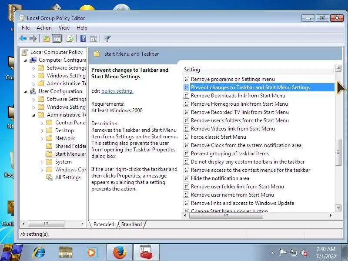The image size is (348, 261).
Task: Click policy icon beside Remove Downloads link
Action: [187, 96]
